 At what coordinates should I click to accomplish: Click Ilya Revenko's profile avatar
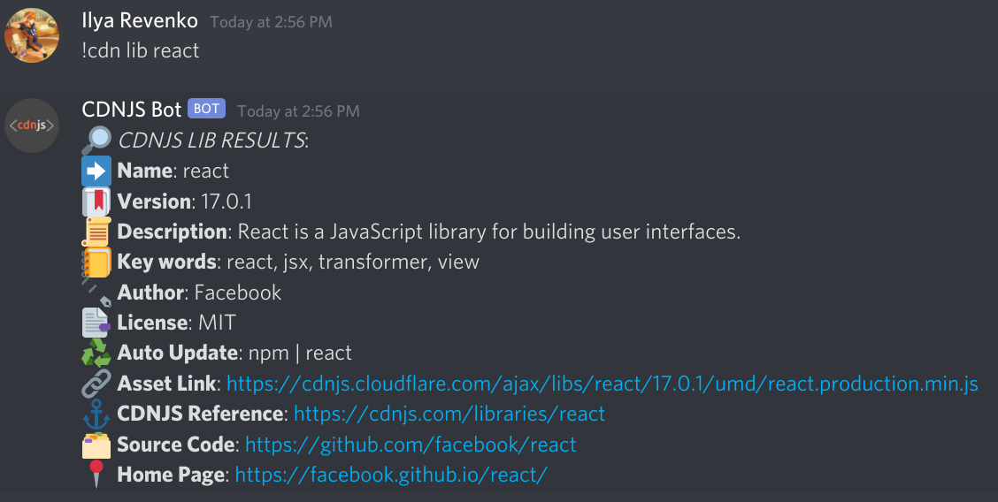32,35
